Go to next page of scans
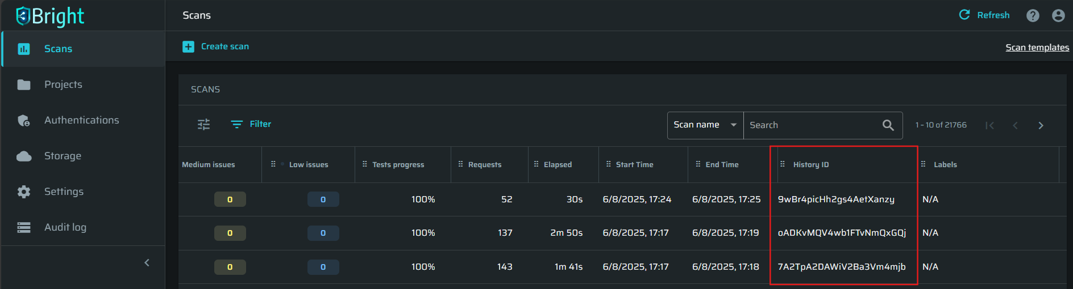 (x=1041, y=125)
